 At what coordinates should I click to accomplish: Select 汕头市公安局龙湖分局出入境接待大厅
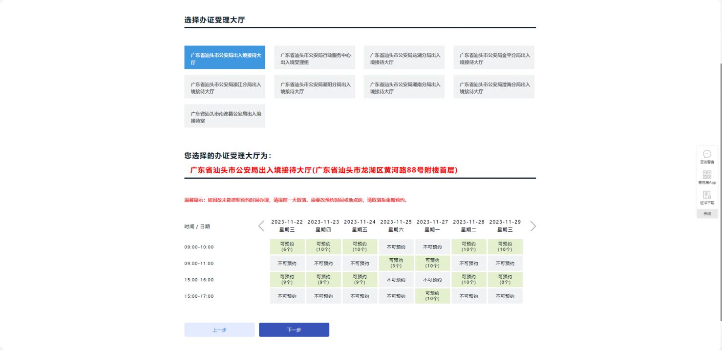404,57
